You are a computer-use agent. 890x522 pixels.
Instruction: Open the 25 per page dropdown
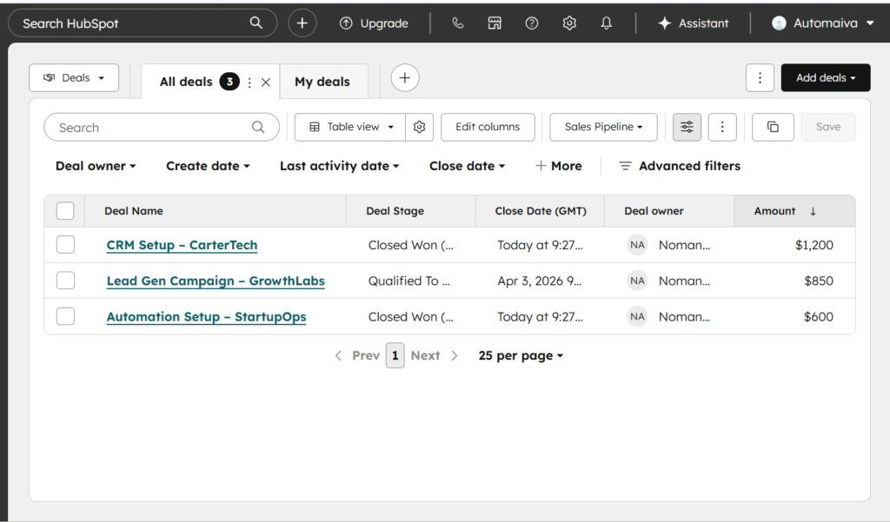pyautogui.click(x=520, y=355)
